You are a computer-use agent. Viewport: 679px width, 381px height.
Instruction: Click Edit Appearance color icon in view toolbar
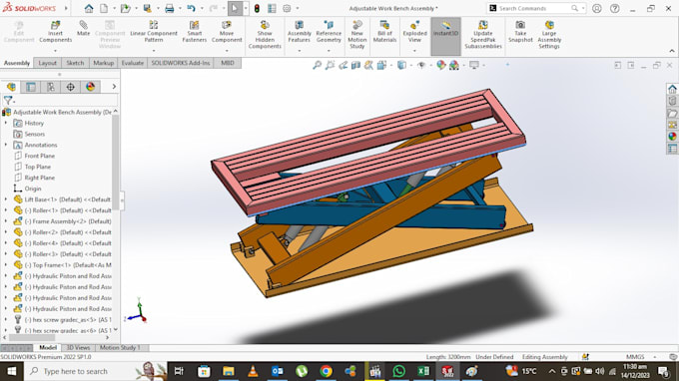(440, 65)
